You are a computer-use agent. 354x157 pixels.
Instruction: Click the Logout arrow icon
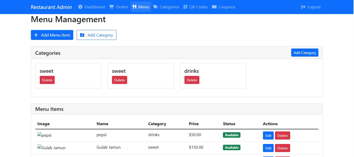click(303, 7)
